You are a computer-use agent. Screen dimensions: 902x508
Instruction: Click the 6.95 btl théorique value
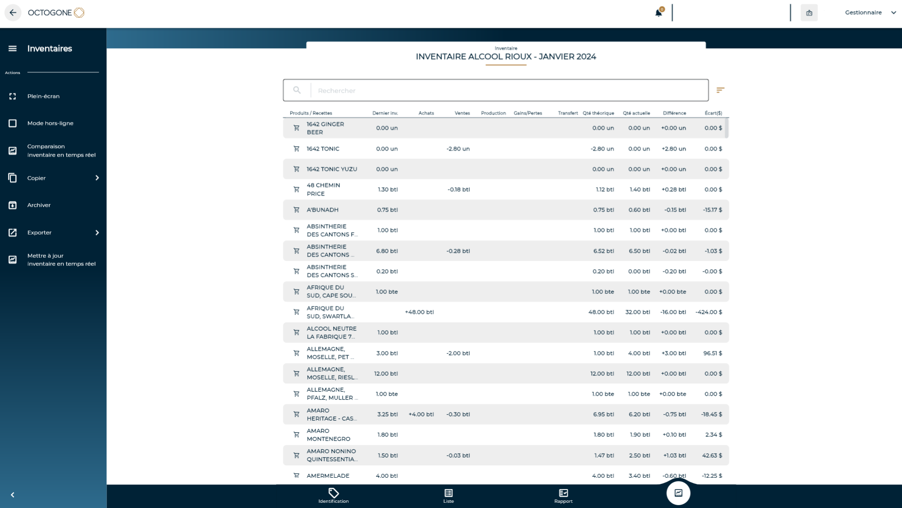pos(603,414)
